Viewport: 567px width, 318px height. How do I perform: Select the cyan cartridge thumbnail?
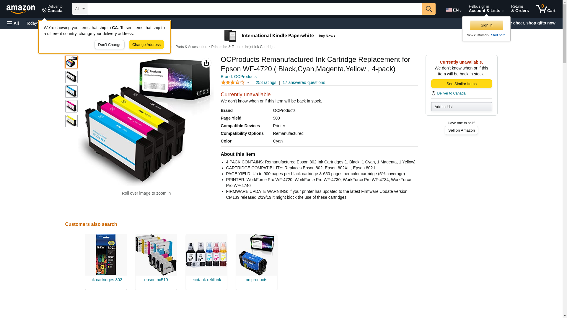(x=71, y=92)
